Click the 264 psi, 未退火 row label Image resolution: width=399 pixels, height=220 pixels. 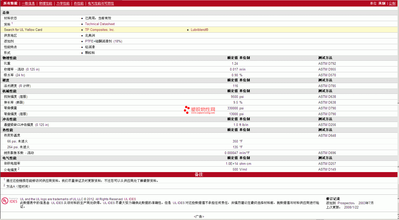click(18, 147)
